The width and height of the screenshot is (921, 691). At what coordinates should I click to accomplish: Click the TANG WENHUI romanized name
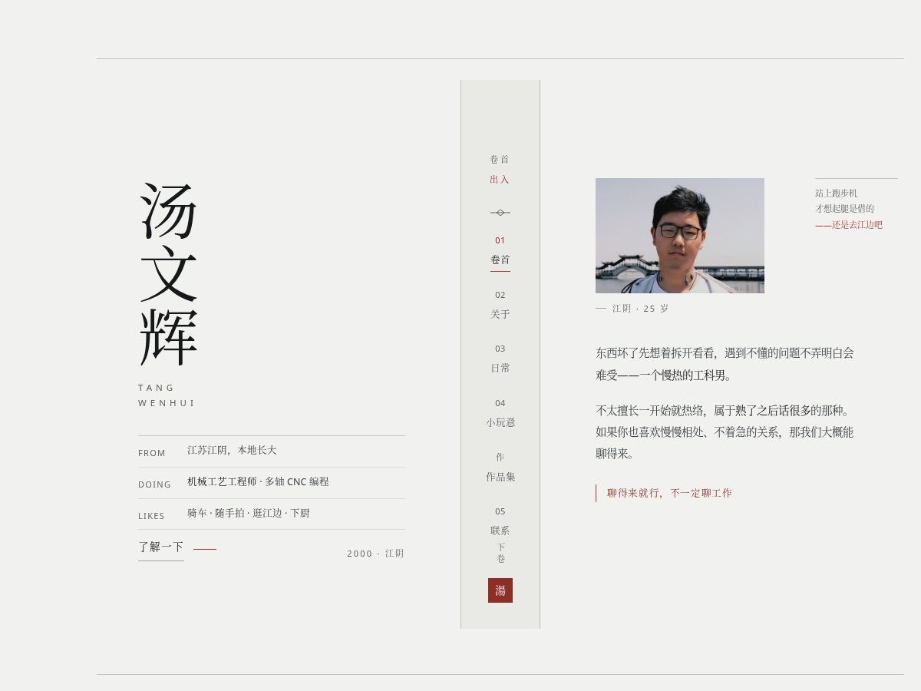pos(166,395)
